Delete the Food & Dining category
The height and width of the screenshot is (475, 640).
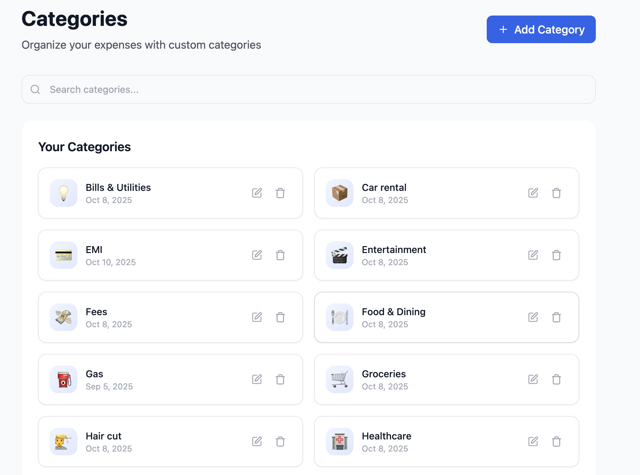[556, 317]
